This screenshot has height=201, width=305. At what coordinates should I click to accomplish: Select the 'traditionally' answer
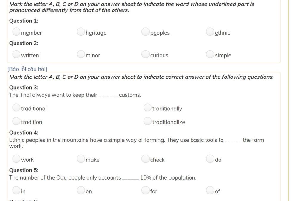tap(147, 107)
